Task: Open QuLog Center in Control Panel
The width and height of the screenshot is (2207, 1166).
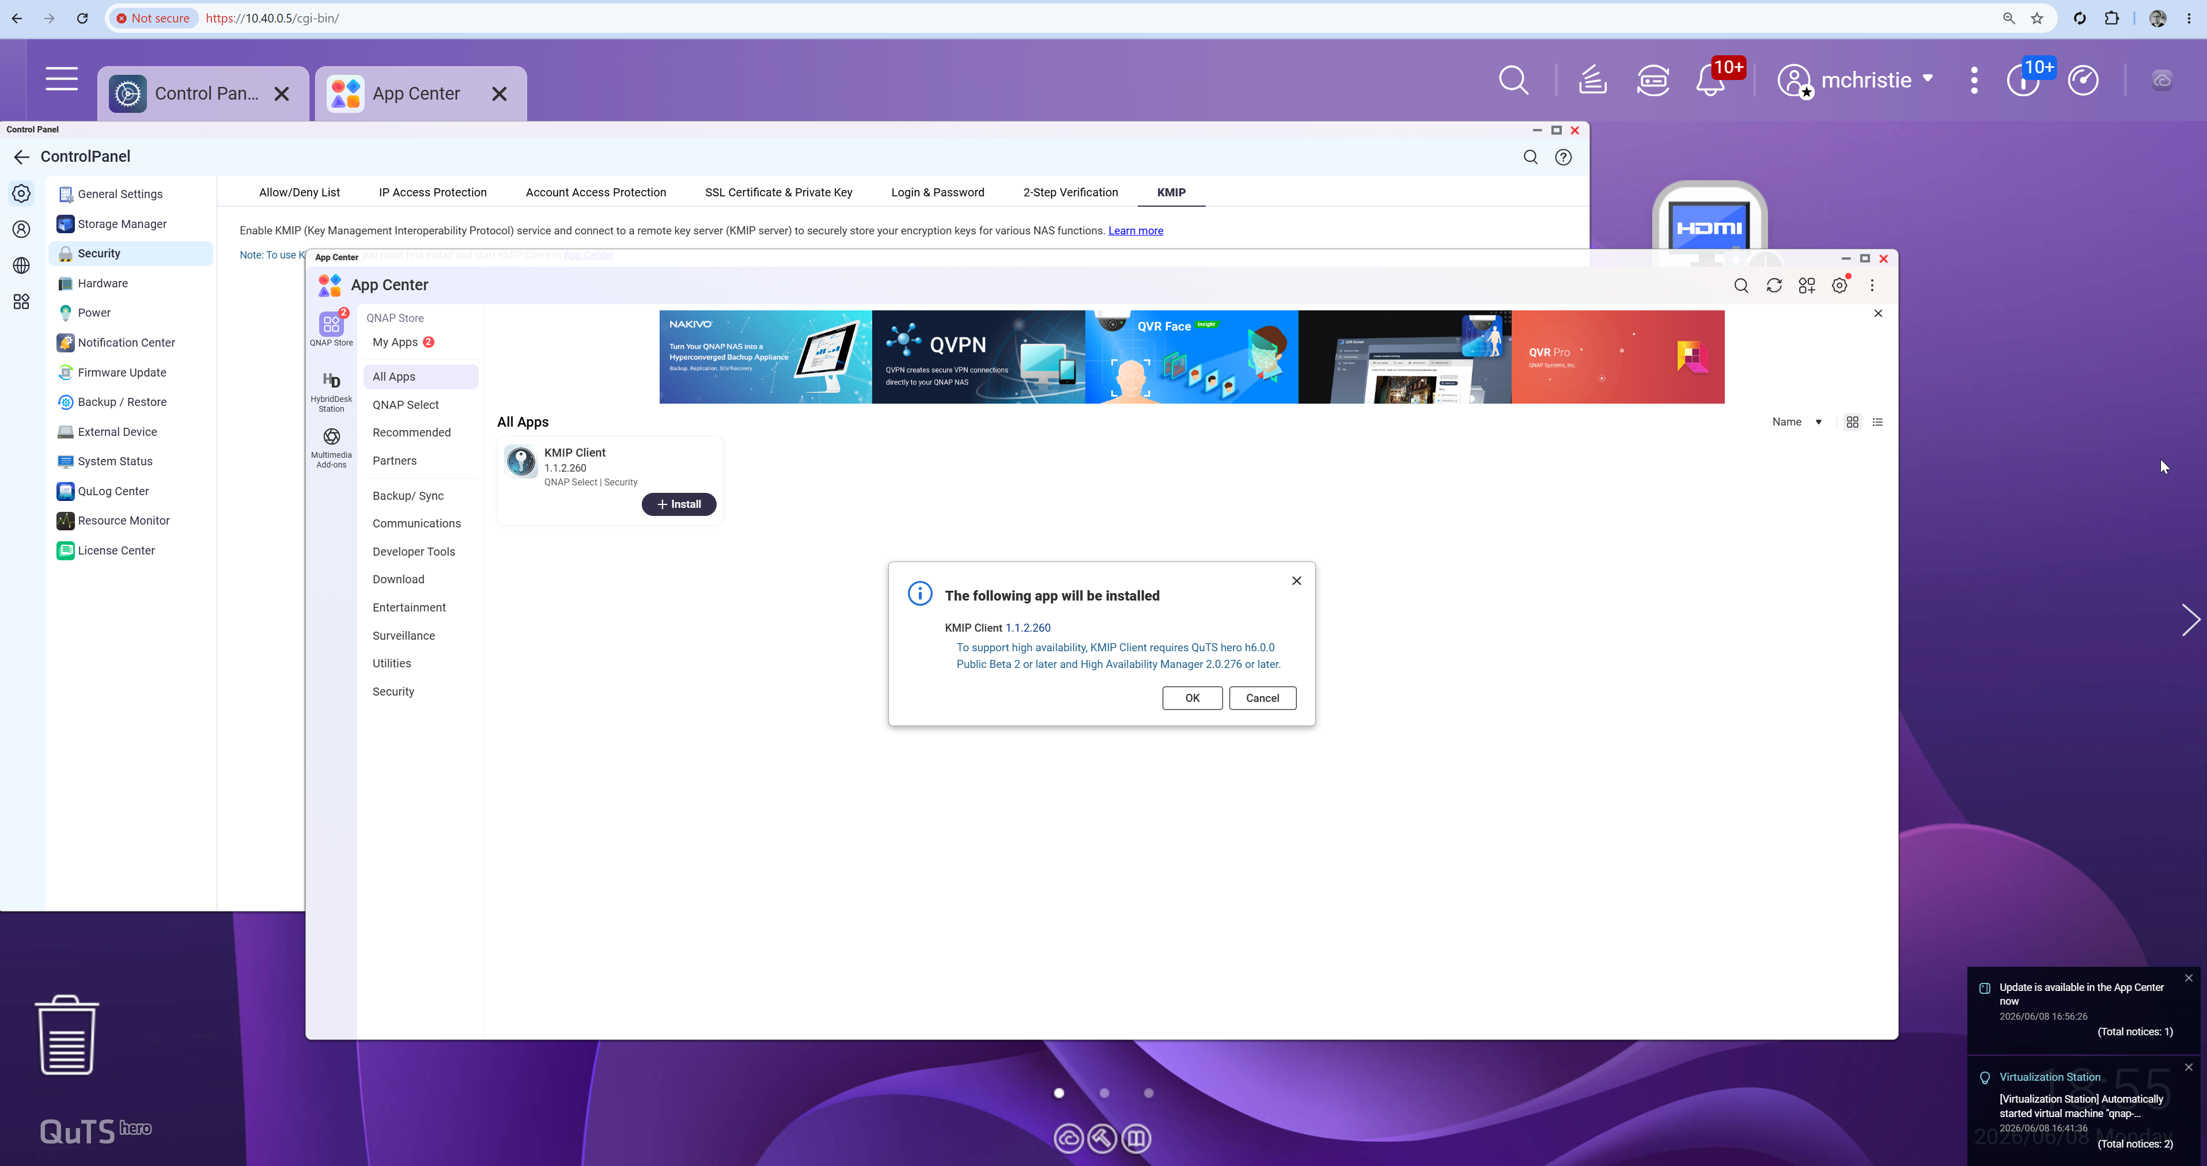Action: click(130, 491)
